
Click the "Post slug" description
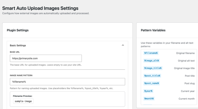point(190,83)
